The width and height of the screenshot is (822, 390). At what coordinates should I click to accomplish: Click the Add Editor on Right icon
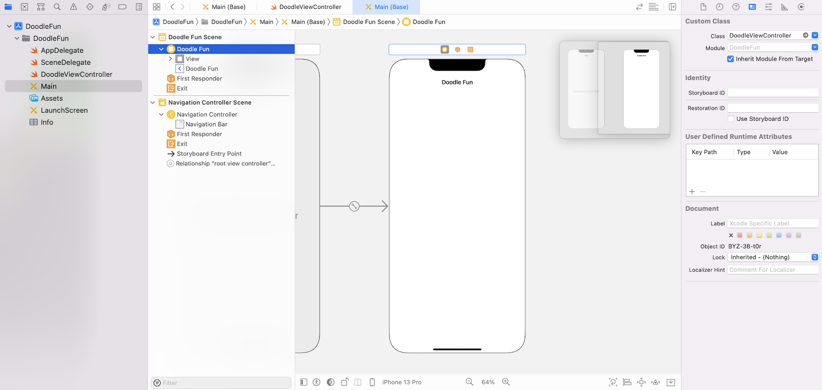coord(673,7)
